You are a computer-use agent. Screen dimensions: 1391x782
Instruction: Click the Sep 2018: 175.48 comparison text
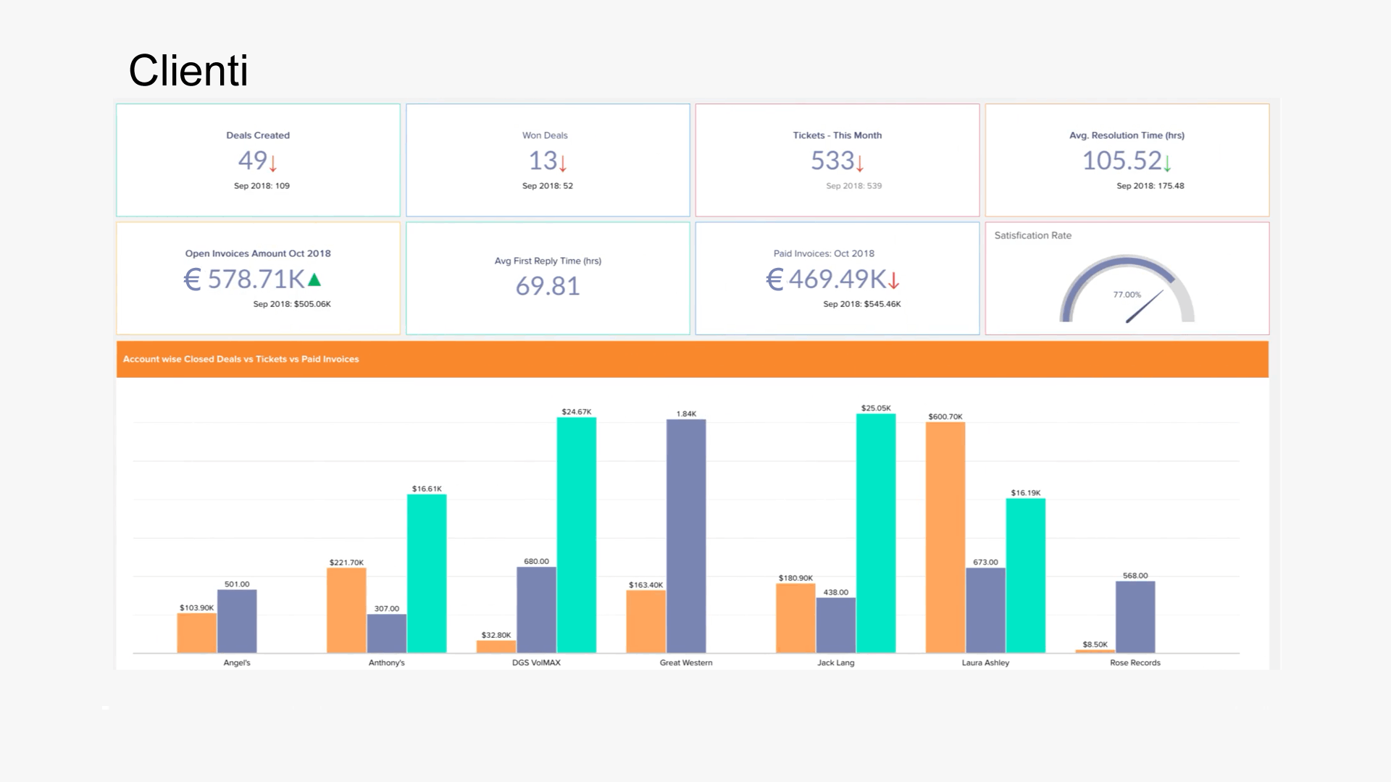click(1150, 186)
